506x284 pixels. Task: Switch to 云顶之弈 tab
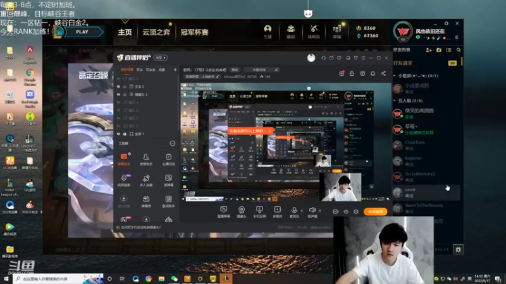pyautogui.click(x=156, y=32)
